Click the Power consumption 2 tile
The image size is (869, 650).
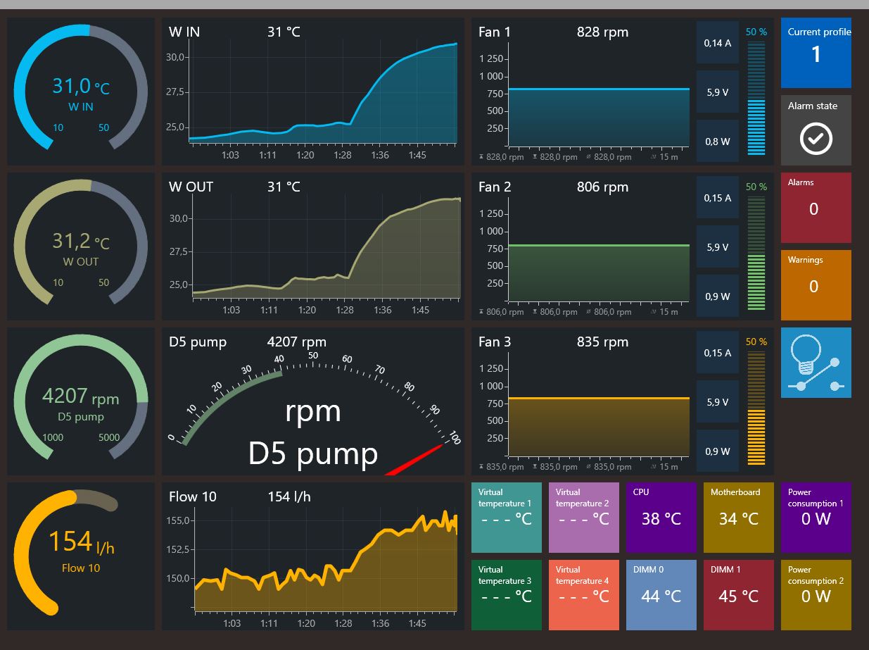[x=816, y=595]
